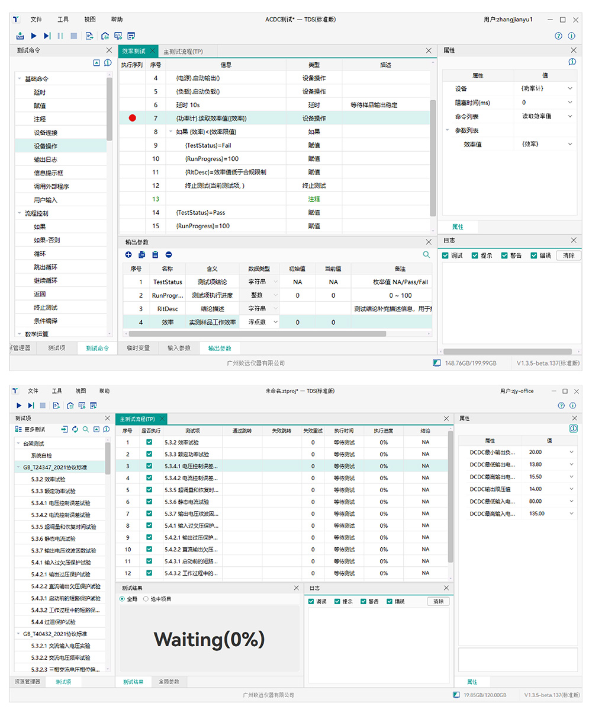Viewport: 592px width, 715px height.
Task: Collapse the 基础命令 tree group
Action: click(20, 79)
